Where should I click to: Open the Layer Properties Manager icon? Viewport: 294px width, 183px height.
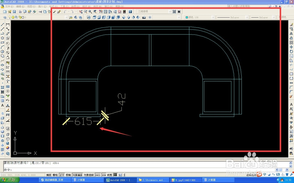5,17
